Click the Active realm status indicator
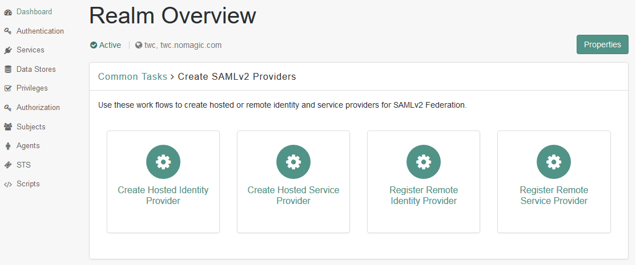The height and width of the screenshot is (265, 636). 106,45
